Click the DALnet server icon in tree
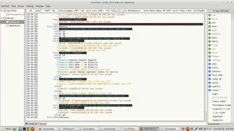Image resolution: width=234 pixels, height=131 pixels. (5, 18)
